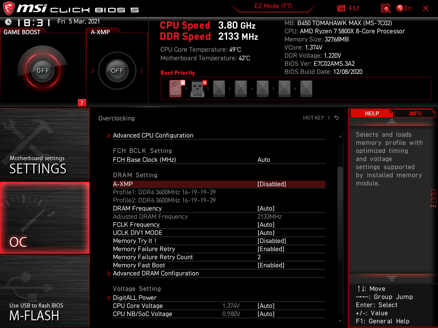This screenshot has height=328, width=438.
Task: Open the HOT KEY list
Action: tap(314, 118)
